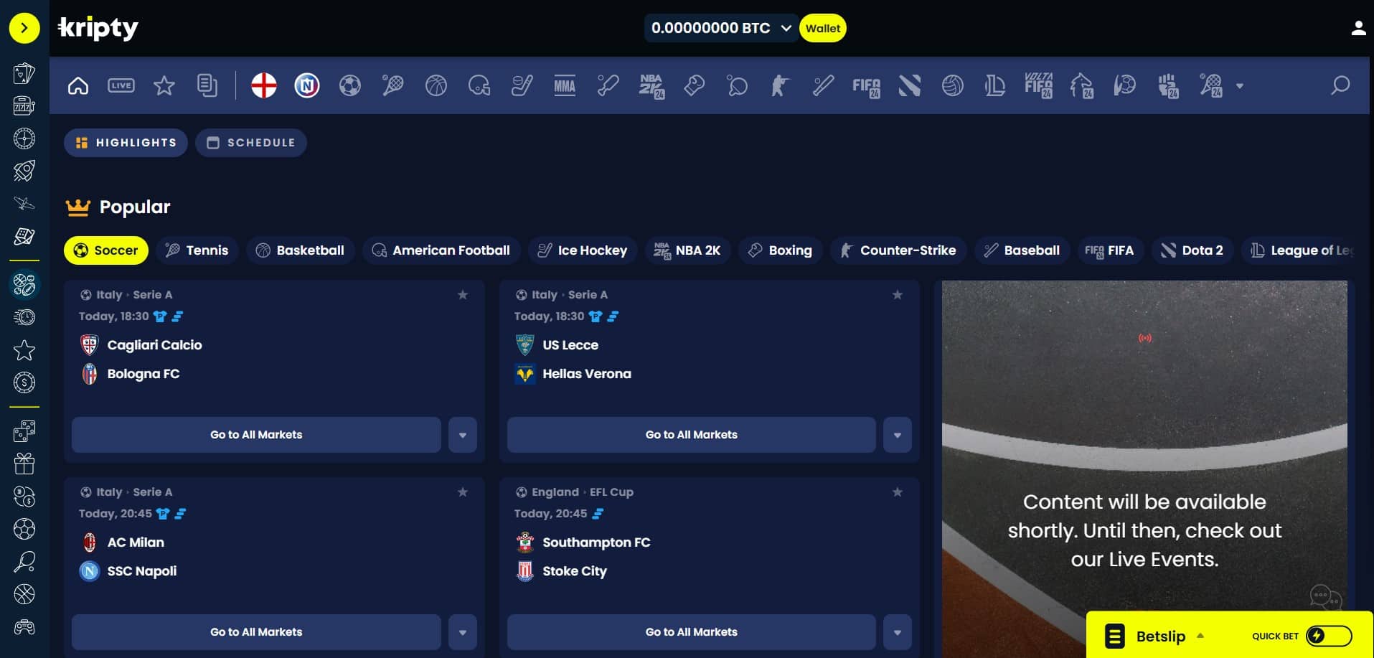Select the England flag icon
Screen dimensions: 1374x658
coord(264,85)
